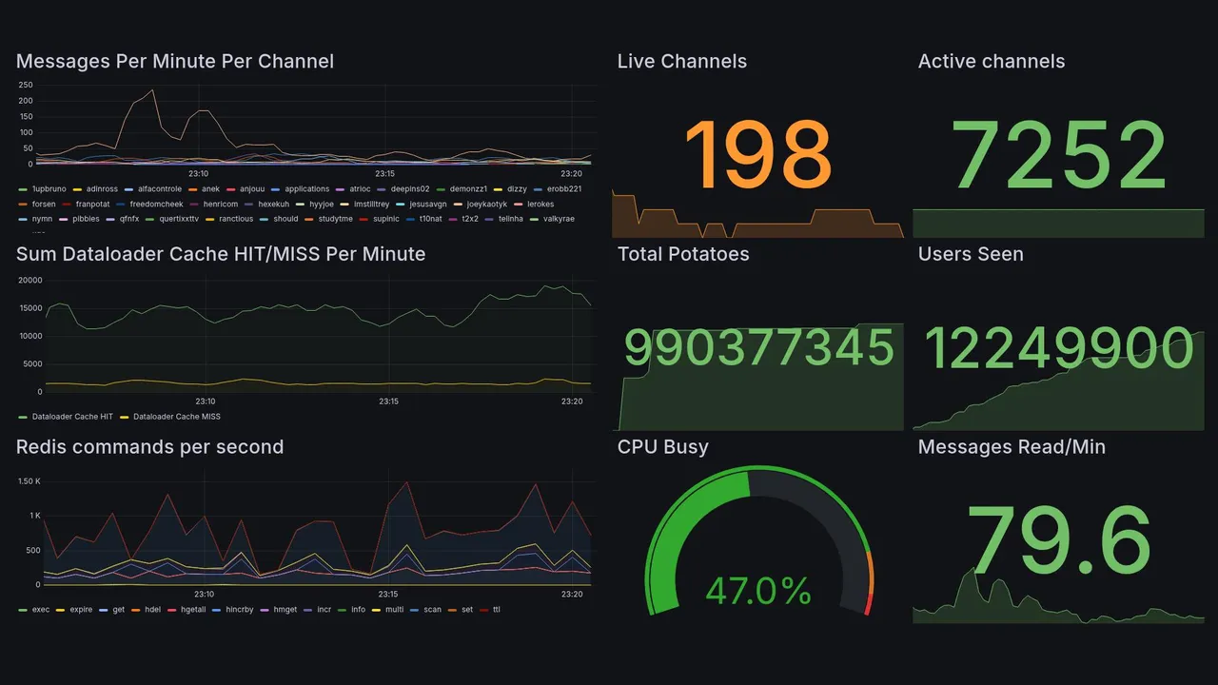Select the expire Redis legend entry

[74, 609]
